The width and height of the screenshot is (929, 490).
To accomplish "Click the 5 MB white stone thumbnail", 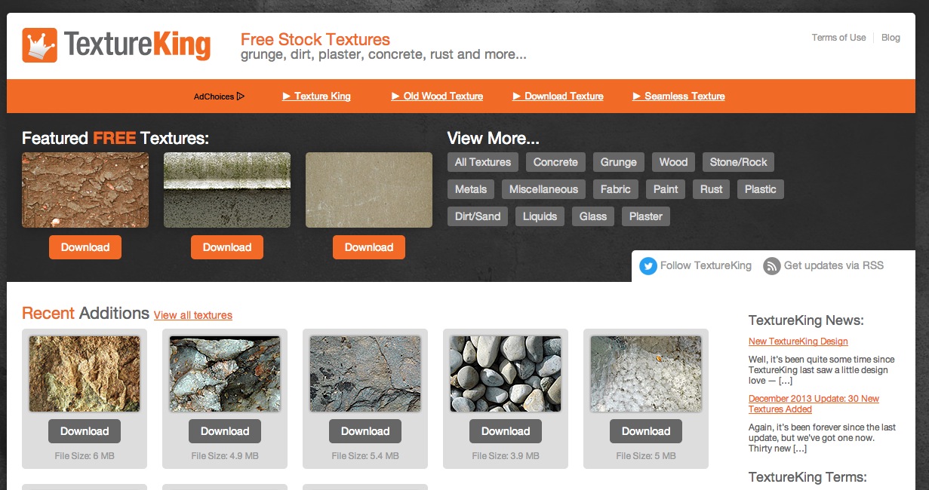I will pos(646,374).
